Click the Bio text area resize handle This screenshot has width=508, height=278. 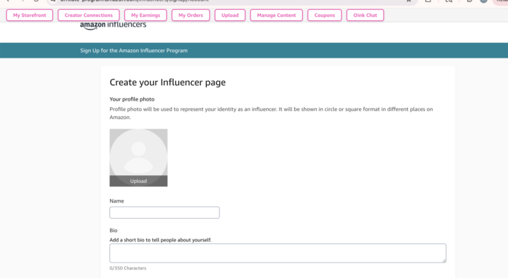[445, 260]
